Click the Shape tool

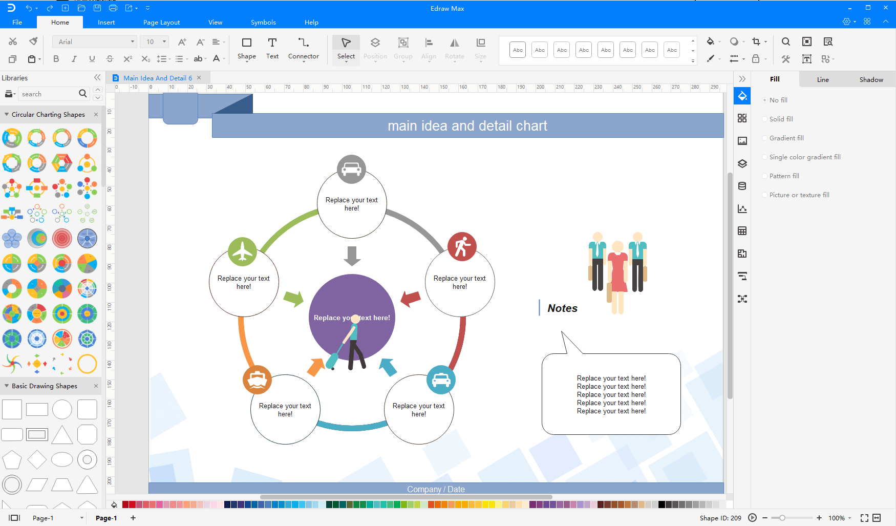click(246, 49)
